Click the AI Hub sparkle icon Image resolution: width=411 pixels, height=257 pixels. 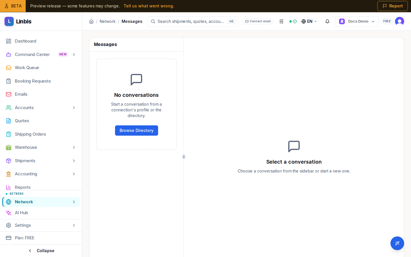(x=9, y=213)
